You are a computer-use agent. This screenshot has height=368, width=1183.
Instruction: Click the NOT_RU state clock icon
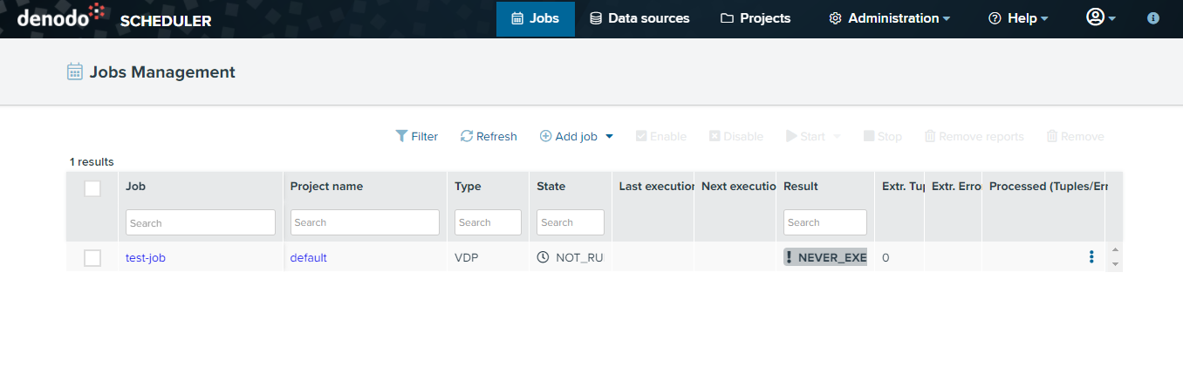pos(543,257)
